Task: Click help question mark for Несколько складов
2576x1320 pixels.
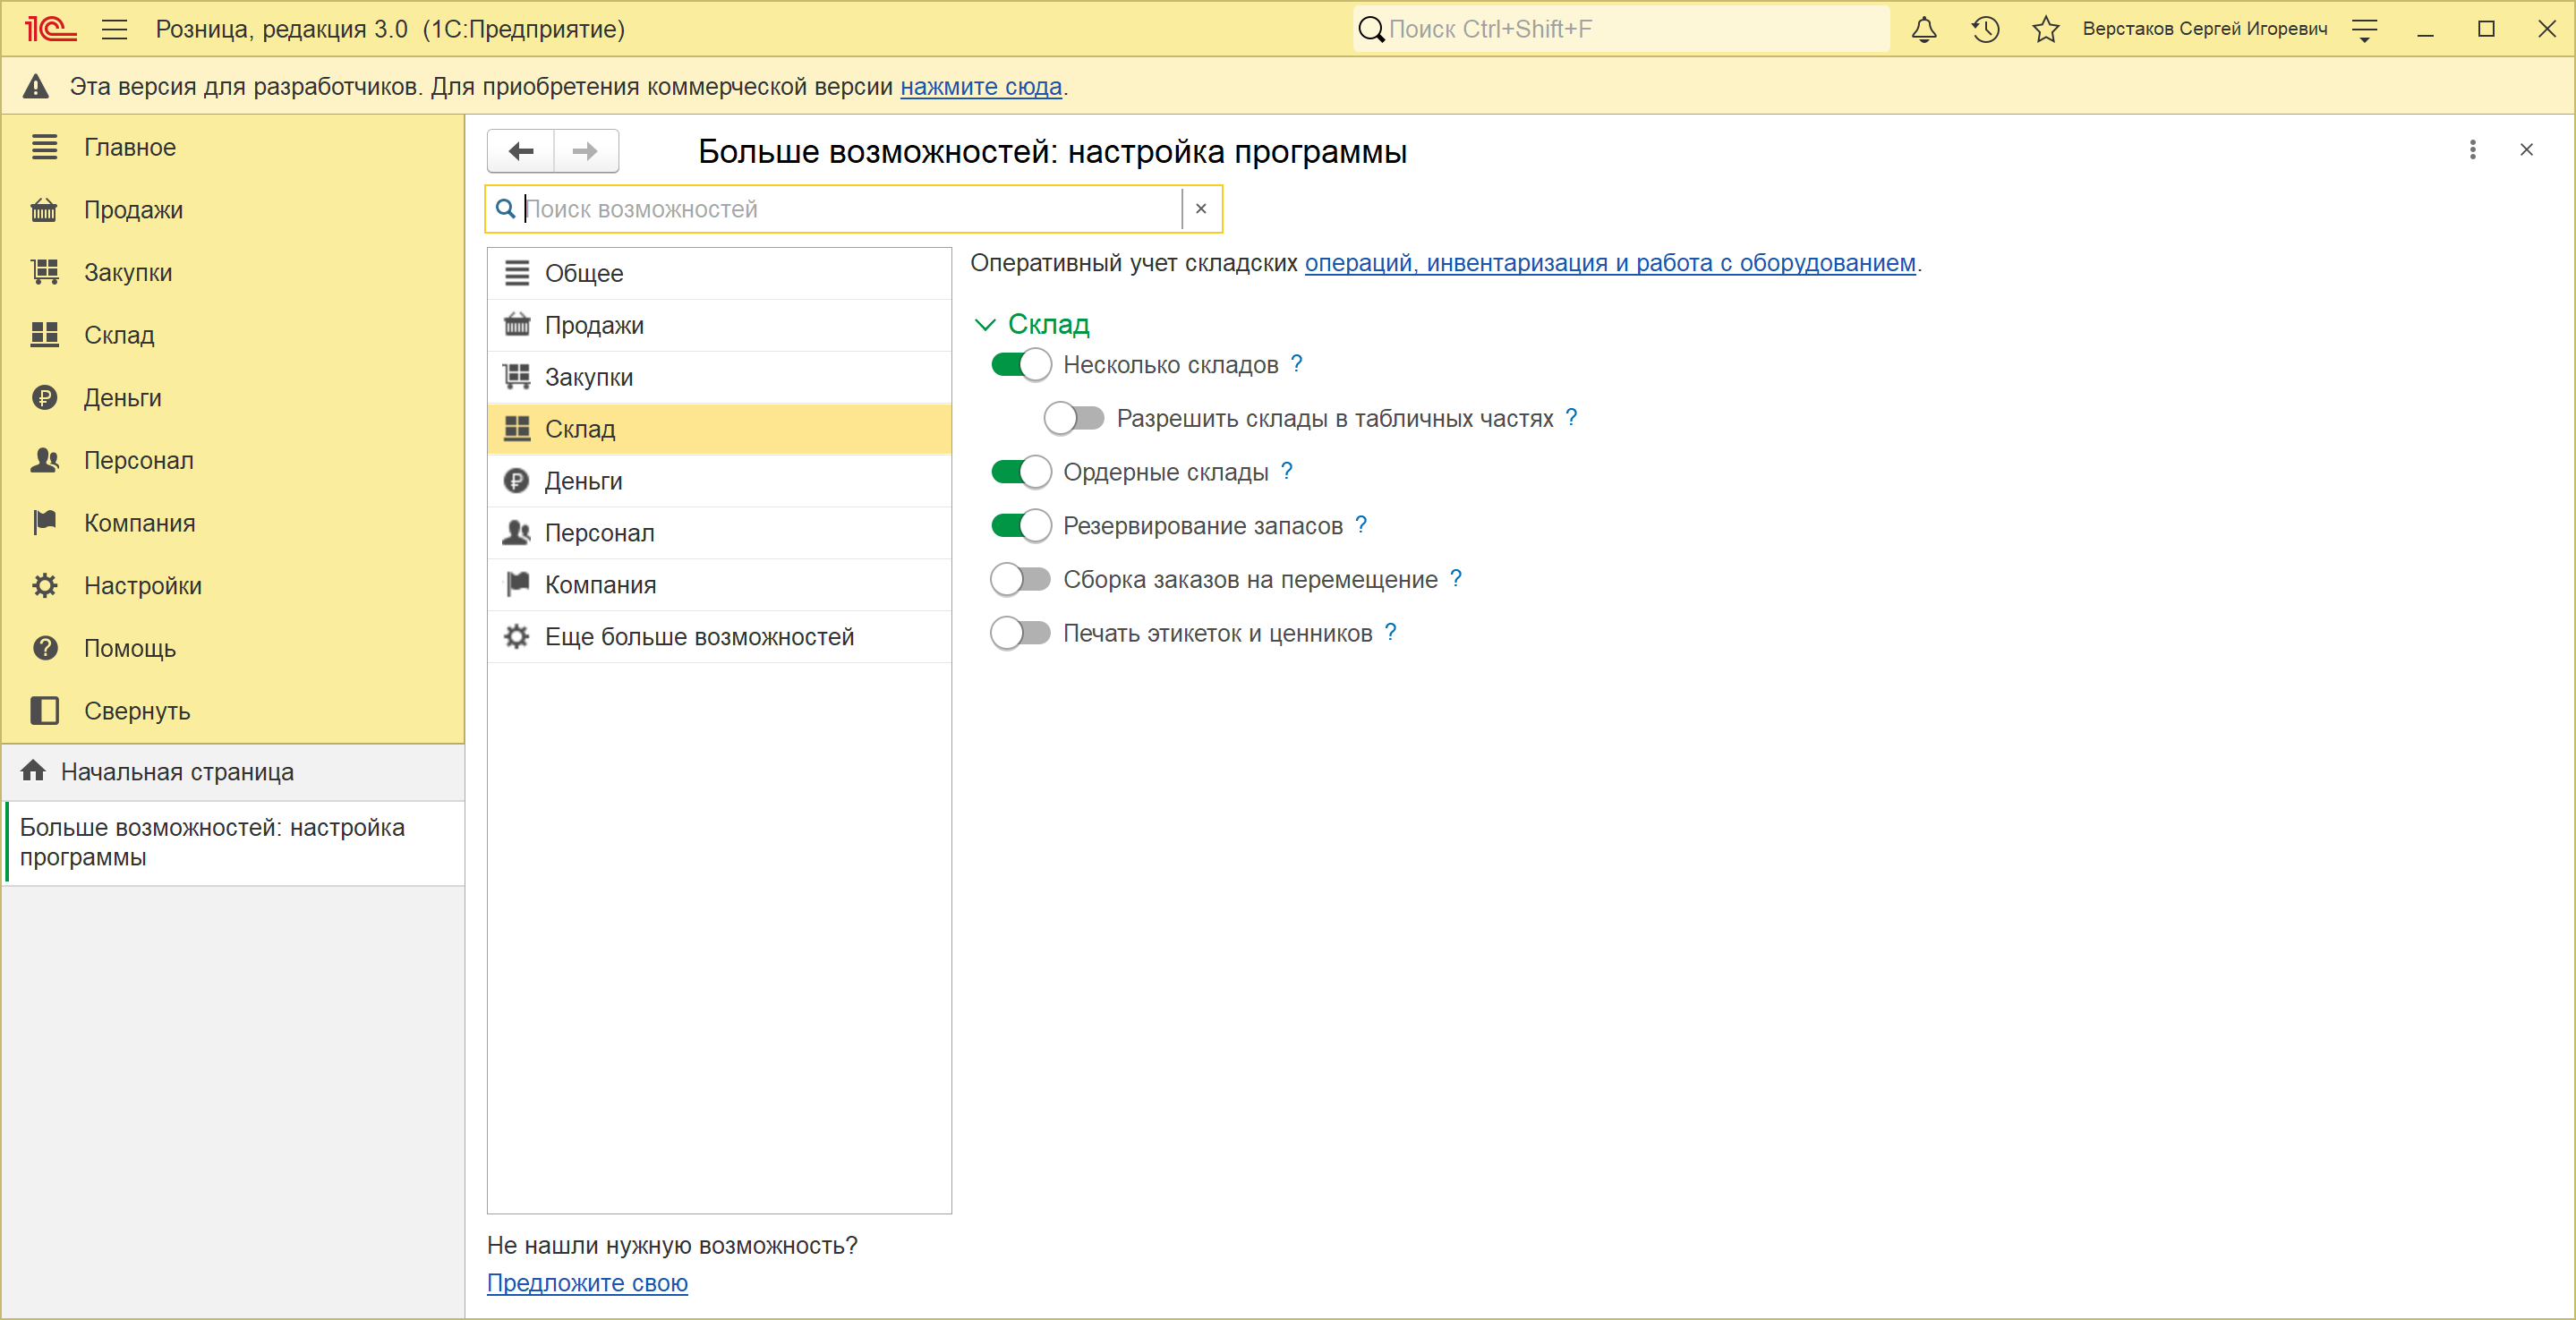Action: pos(1296,363)
